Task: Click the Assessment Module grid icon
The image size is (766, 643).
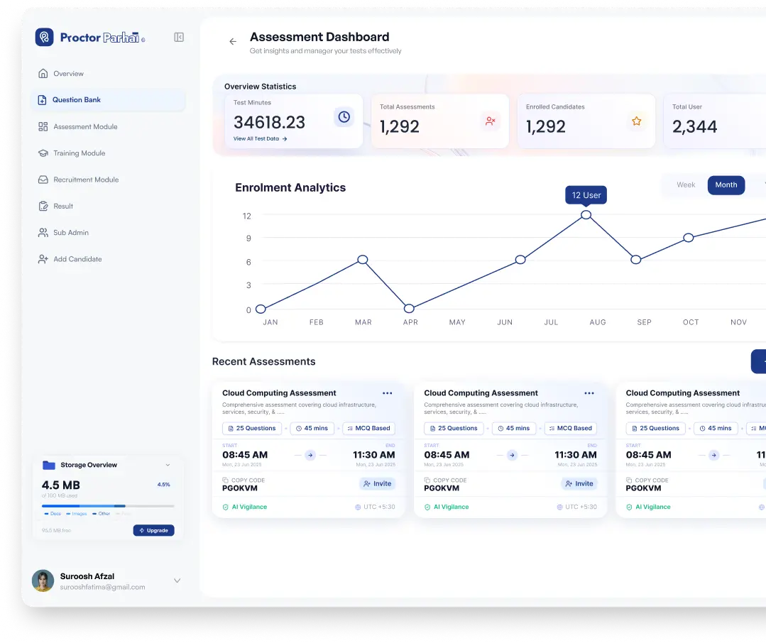Action: (x=43, y=127)
